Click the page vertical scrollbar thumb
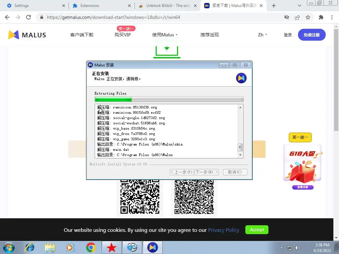 pos(336,80)
